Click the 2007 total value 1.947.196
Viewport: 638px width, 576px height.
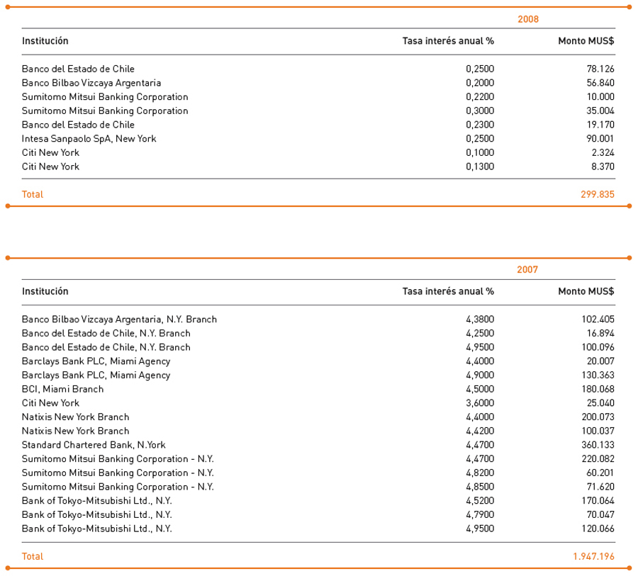tap(593, 556)
